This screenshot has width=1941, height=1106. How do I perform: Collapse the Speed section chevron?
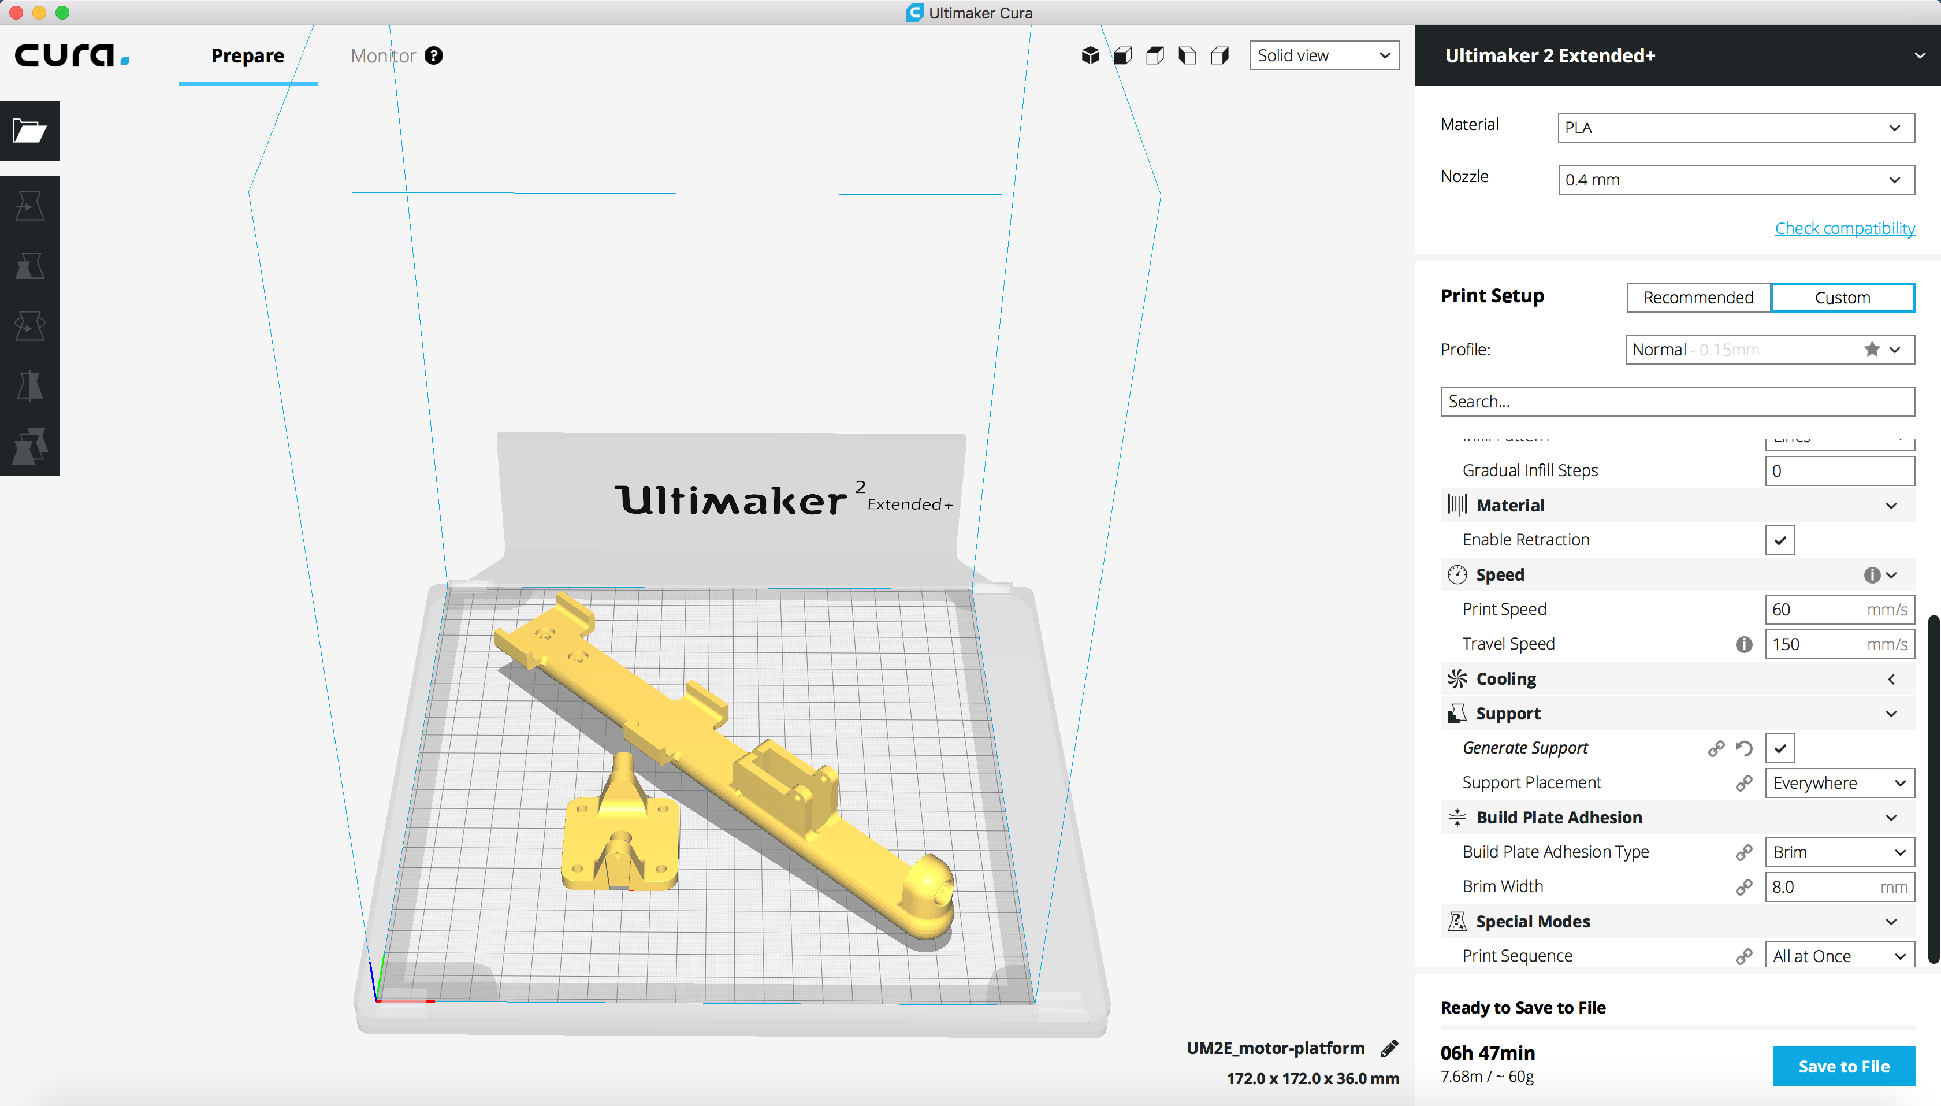pyautogui.click(x=1891, y=575)
